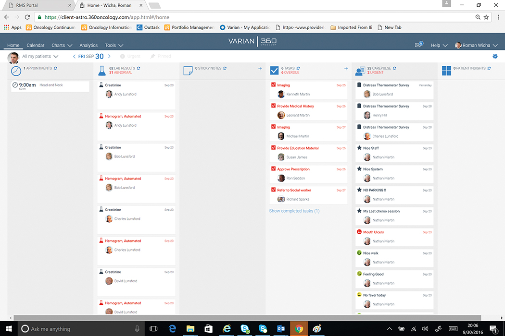
Task: Expand the All my patients dropdown
Action: pos(40,57)
